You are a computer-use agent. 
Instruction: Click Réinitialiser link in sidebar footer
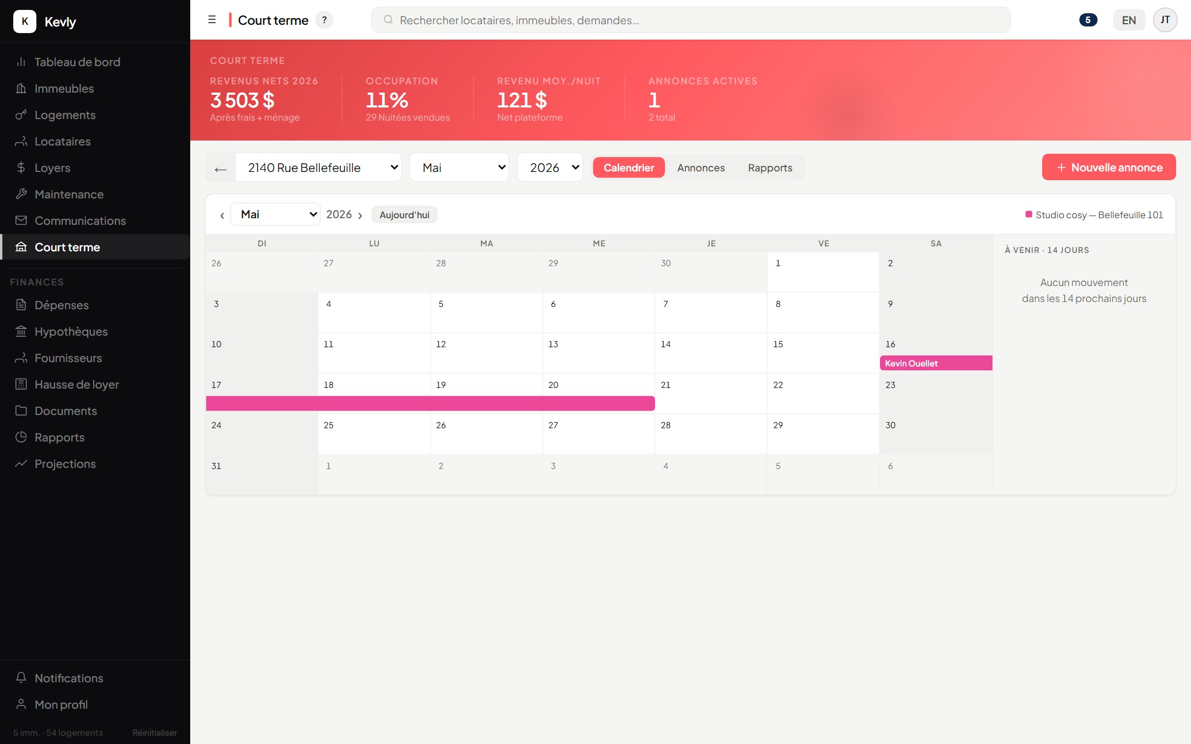pos(154,732)
